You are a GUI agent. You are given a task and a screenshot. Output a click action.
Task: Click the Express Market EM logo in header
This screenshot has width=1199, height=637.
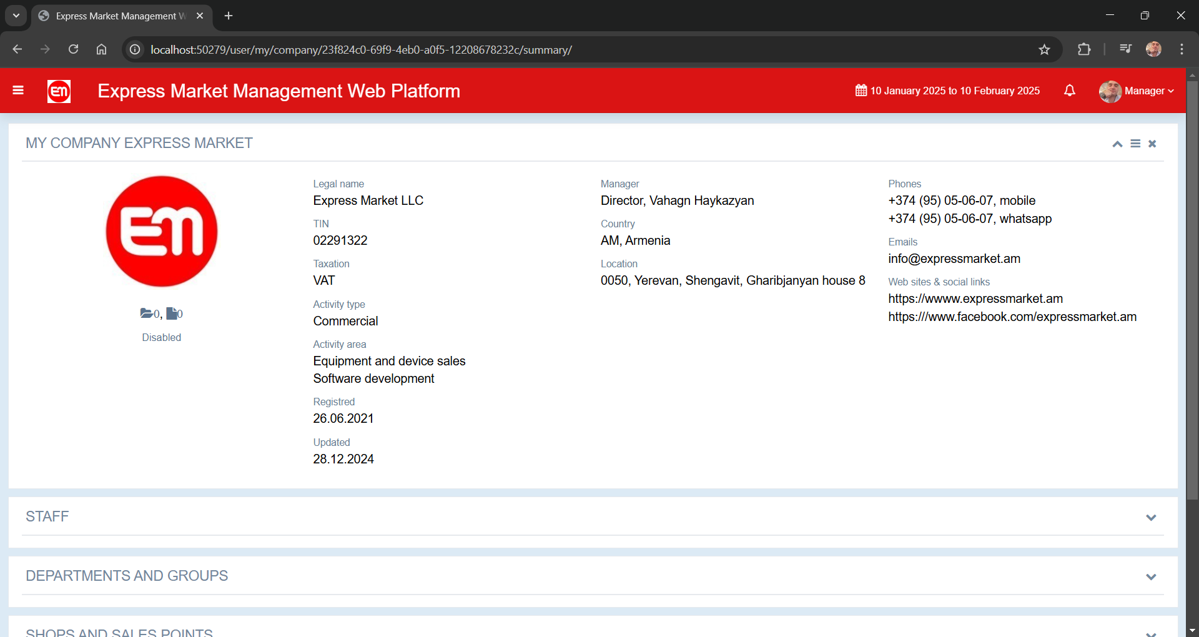59,91
